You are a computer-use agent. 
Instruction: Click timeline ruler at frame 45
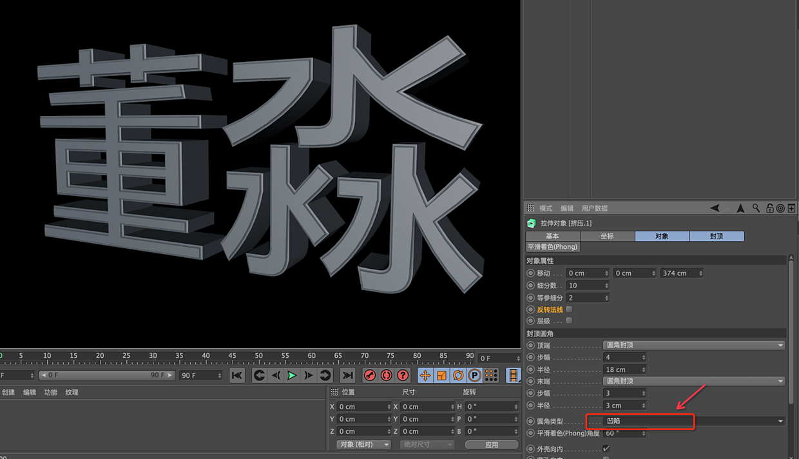[232, 356]
